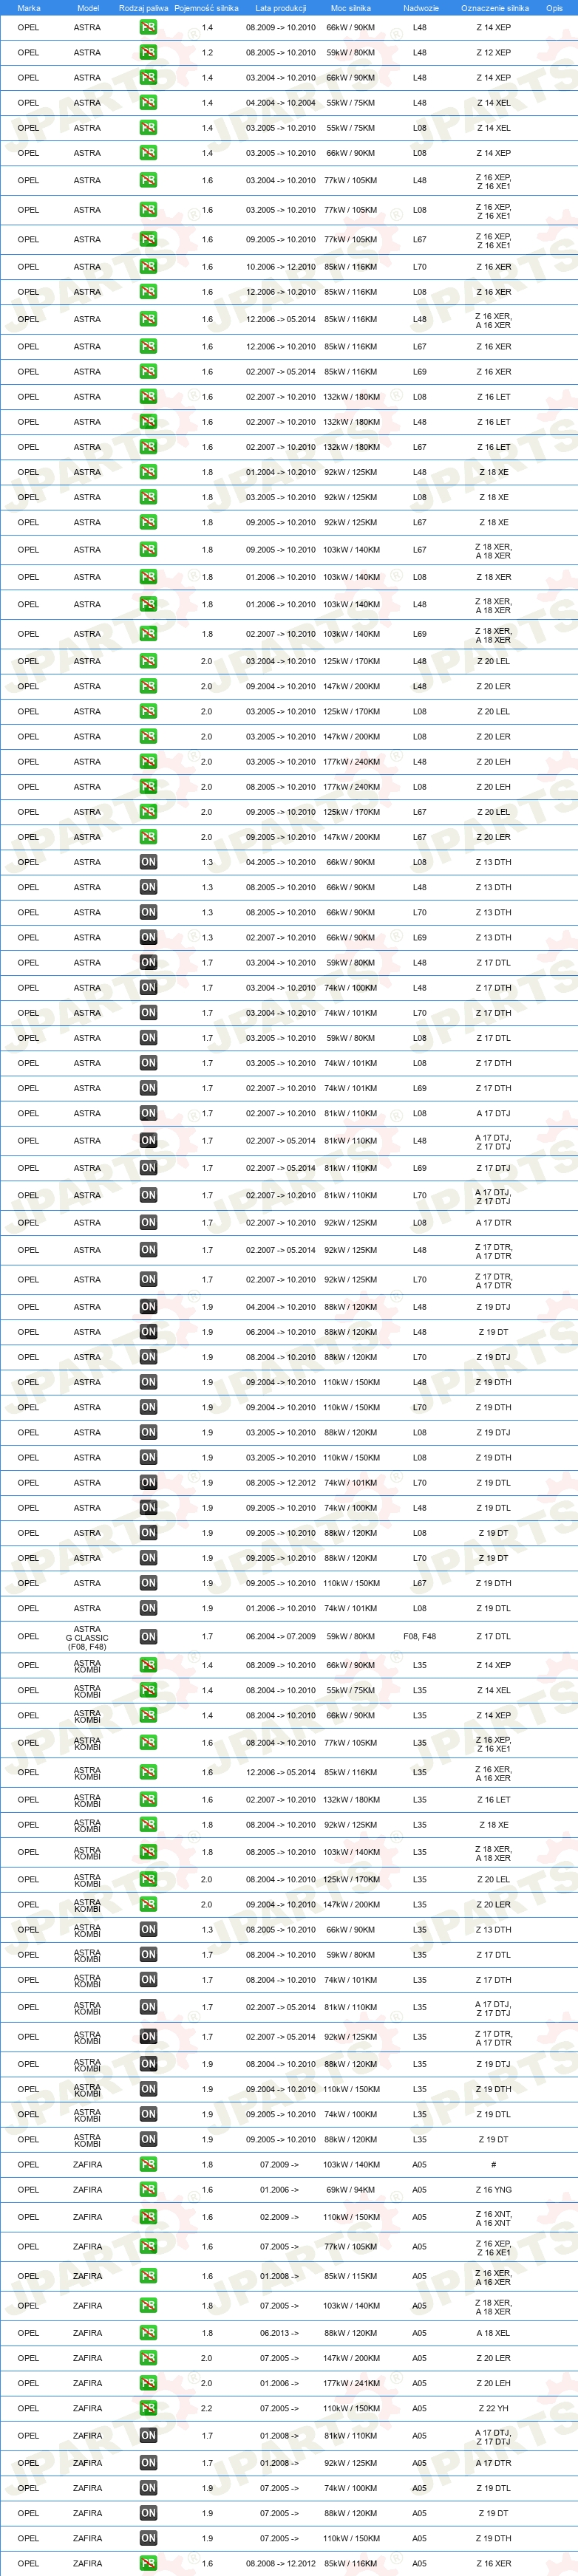Click engine capacity 1.2
578x2576 pixels.
207,52
